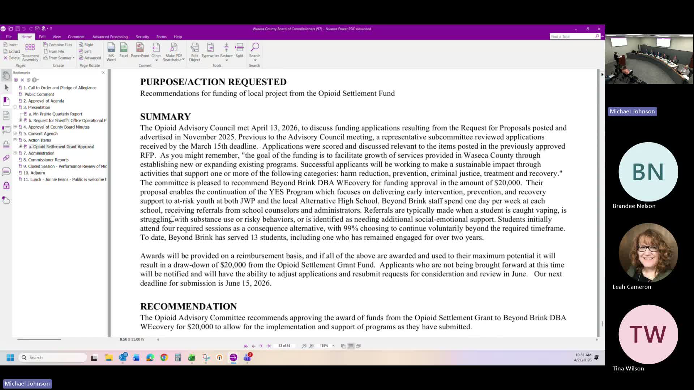Select the Hand tool in left sidebar

coord(6,75)
